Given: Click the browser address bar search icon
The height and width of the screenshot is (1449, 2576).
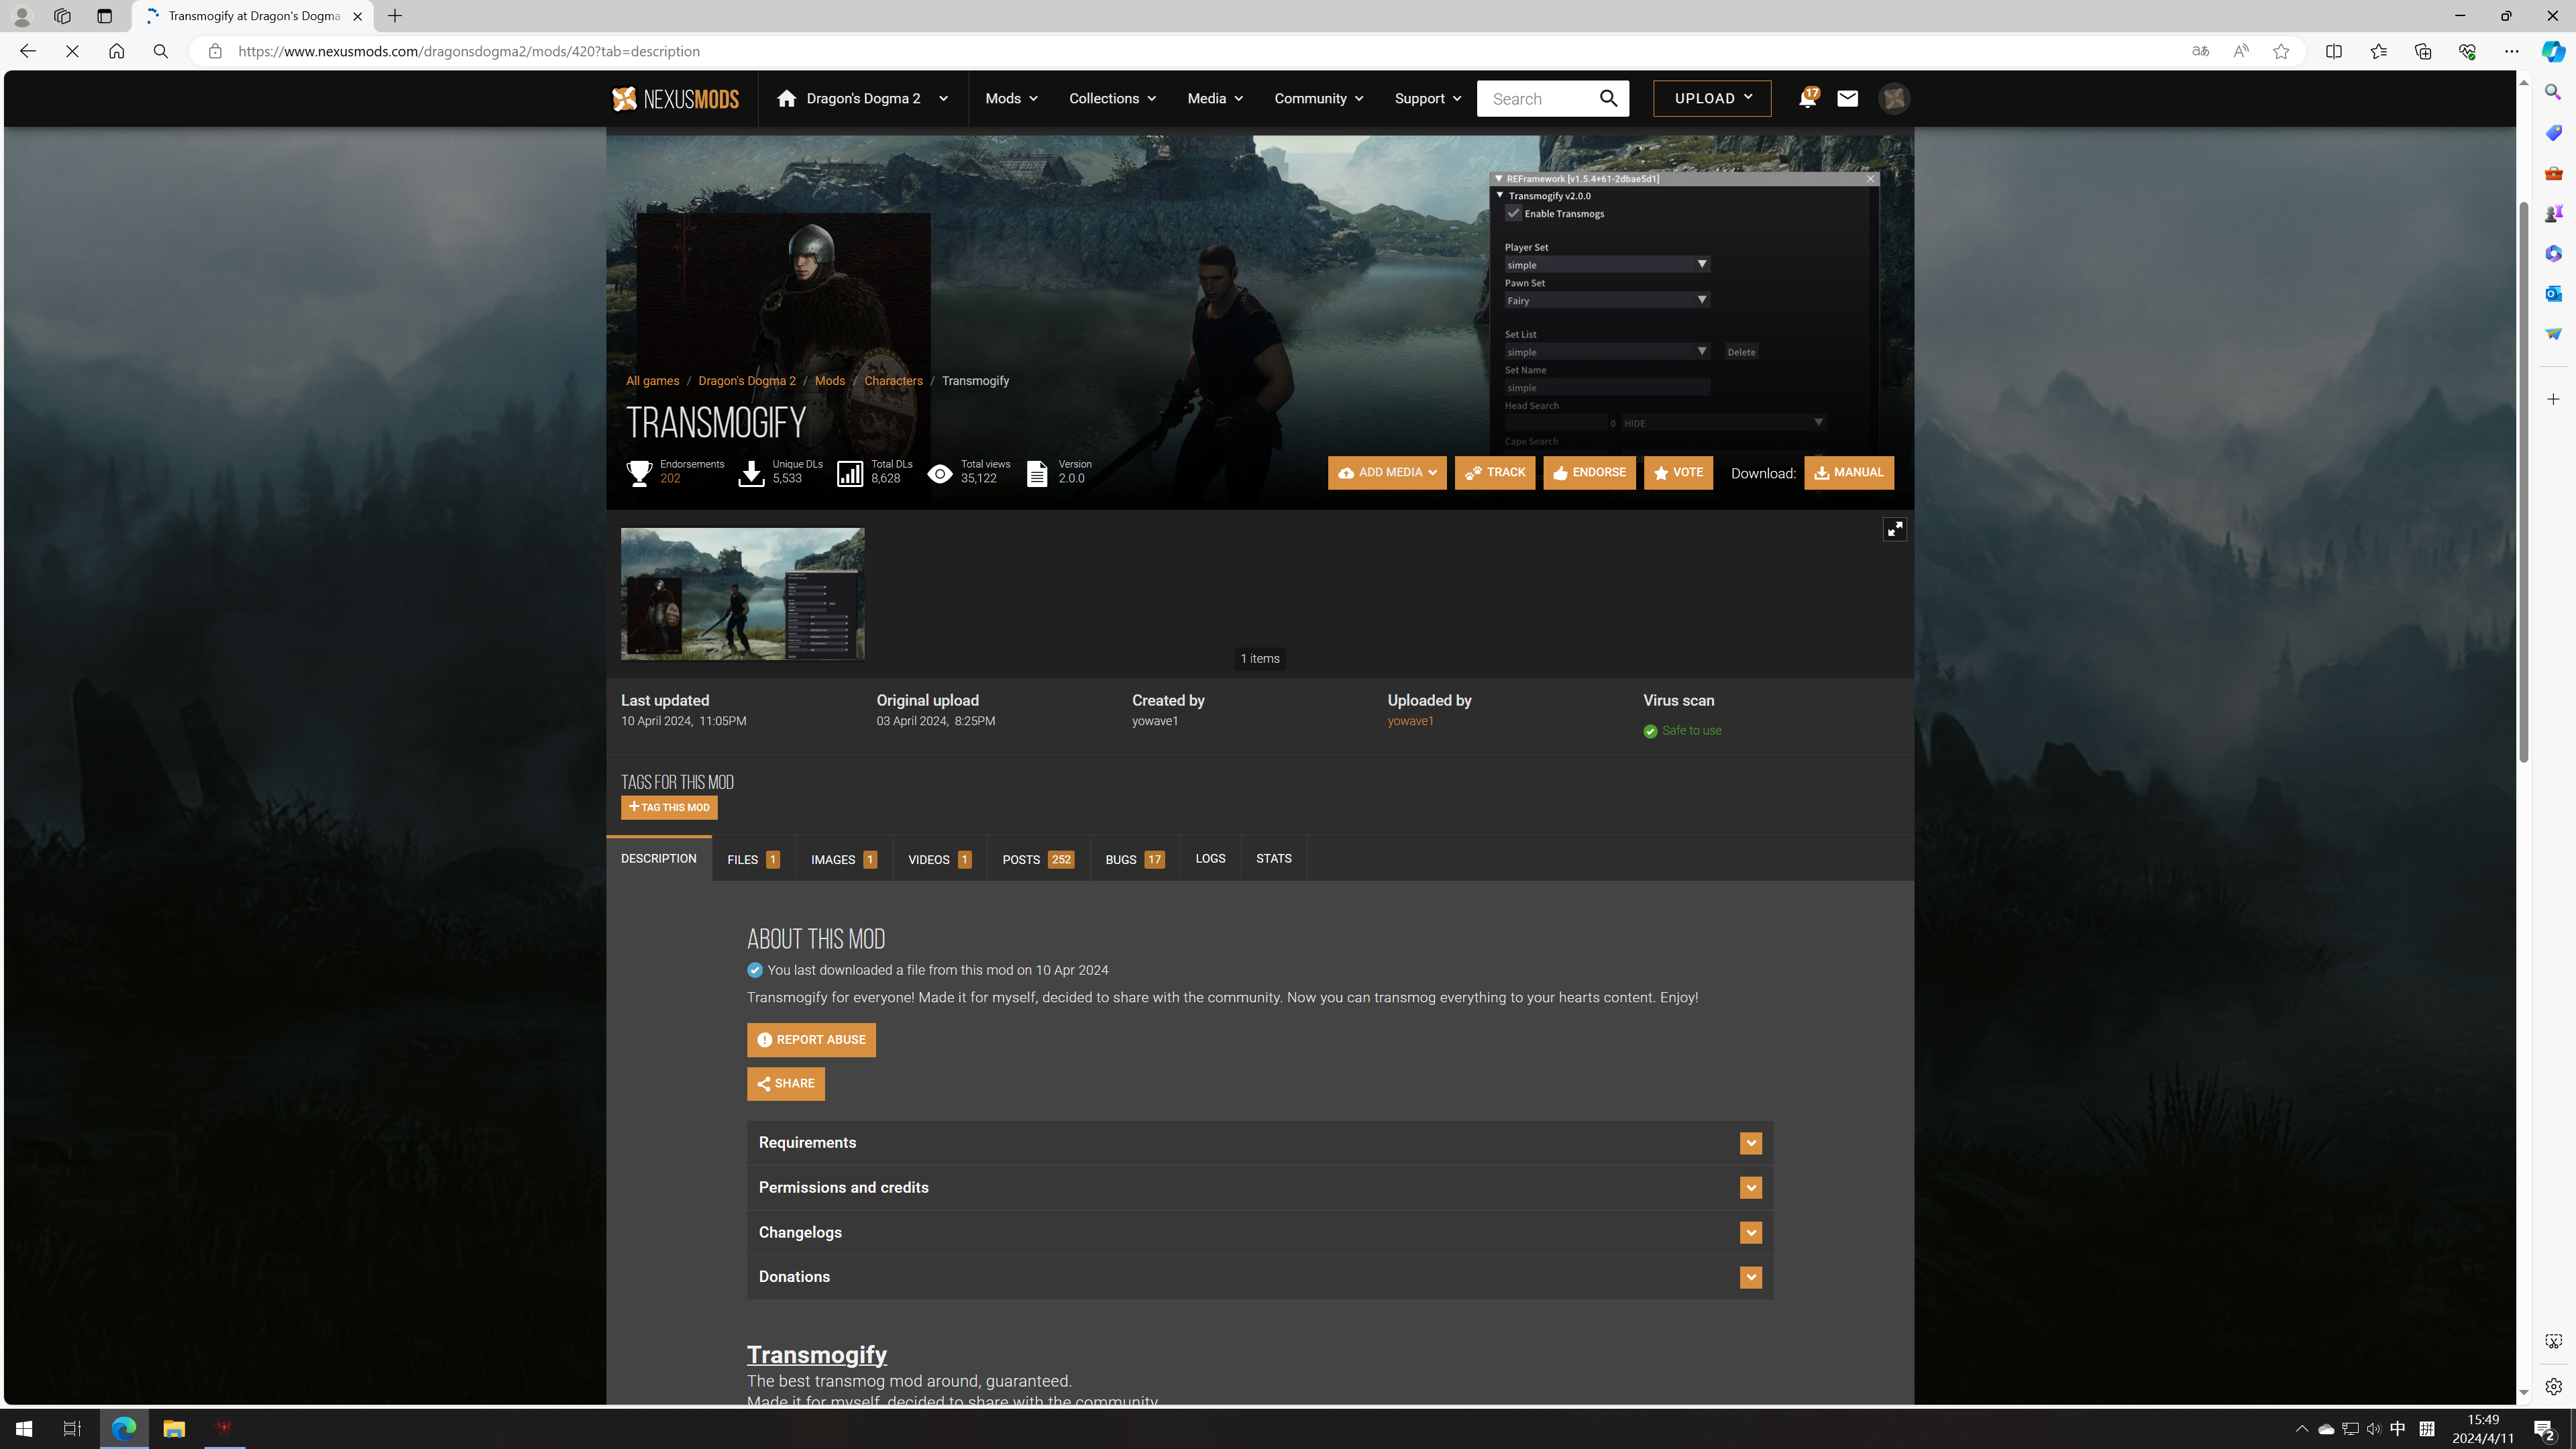Looking at the screenshot, I should point(160,51).
